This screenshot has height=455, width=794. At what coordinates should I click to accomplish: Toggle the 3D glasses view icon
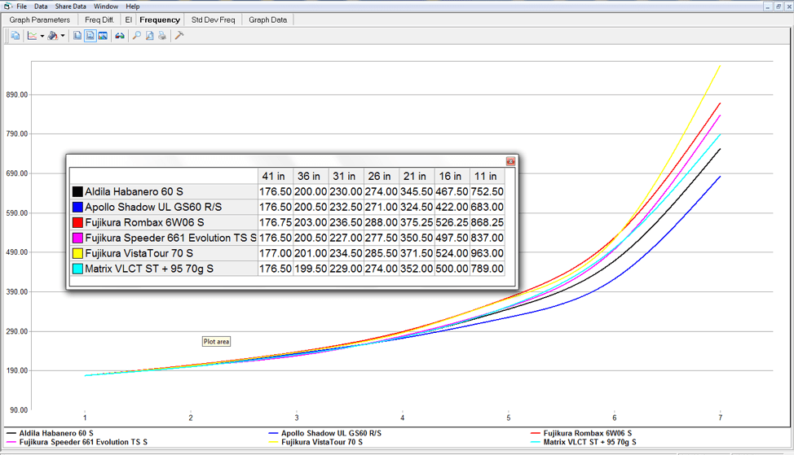pyautogui.click(x=120, y=36)
